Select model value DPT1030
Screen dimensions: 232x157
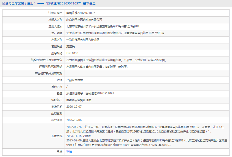pos(72,53)
